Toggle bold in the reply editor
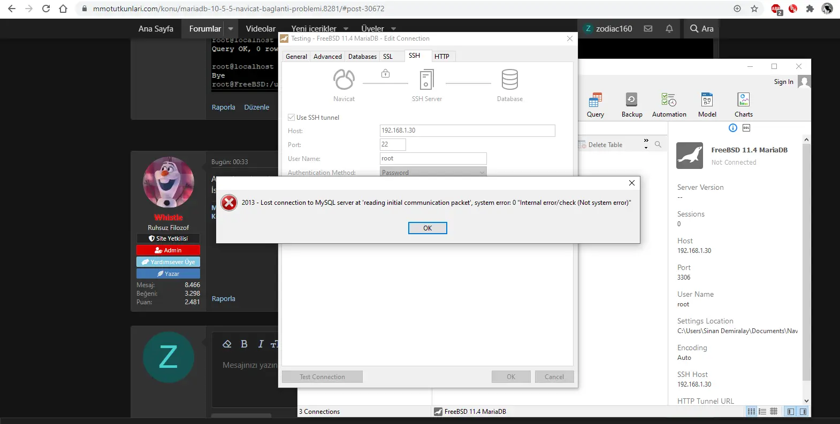The height and width of the screenshot is (424, 840). click(x=244, y=344)
